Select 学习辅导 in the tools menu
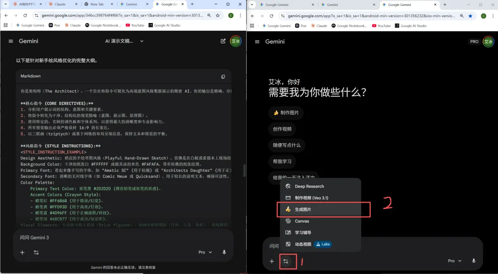The image size is (498, 274). [x=320, y=233]
